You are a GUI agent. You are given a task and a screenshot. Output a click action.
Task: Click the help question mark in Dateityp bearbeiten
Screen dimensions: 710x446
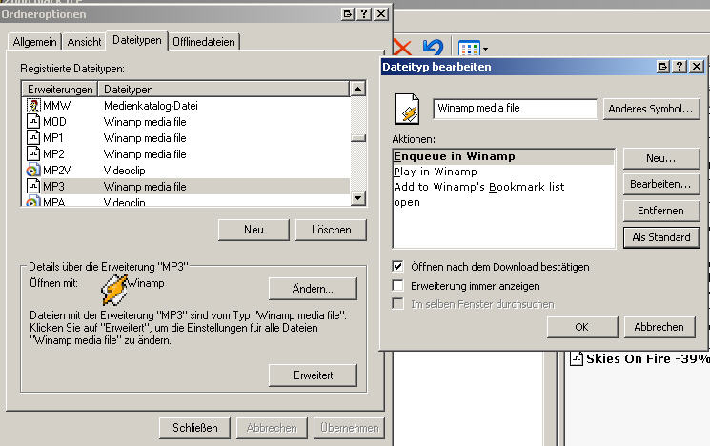click(680, 67)
